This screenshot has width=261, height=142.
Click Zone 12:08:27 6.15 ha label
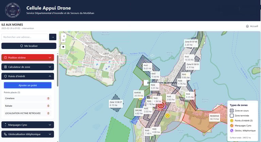pos(116,104)
